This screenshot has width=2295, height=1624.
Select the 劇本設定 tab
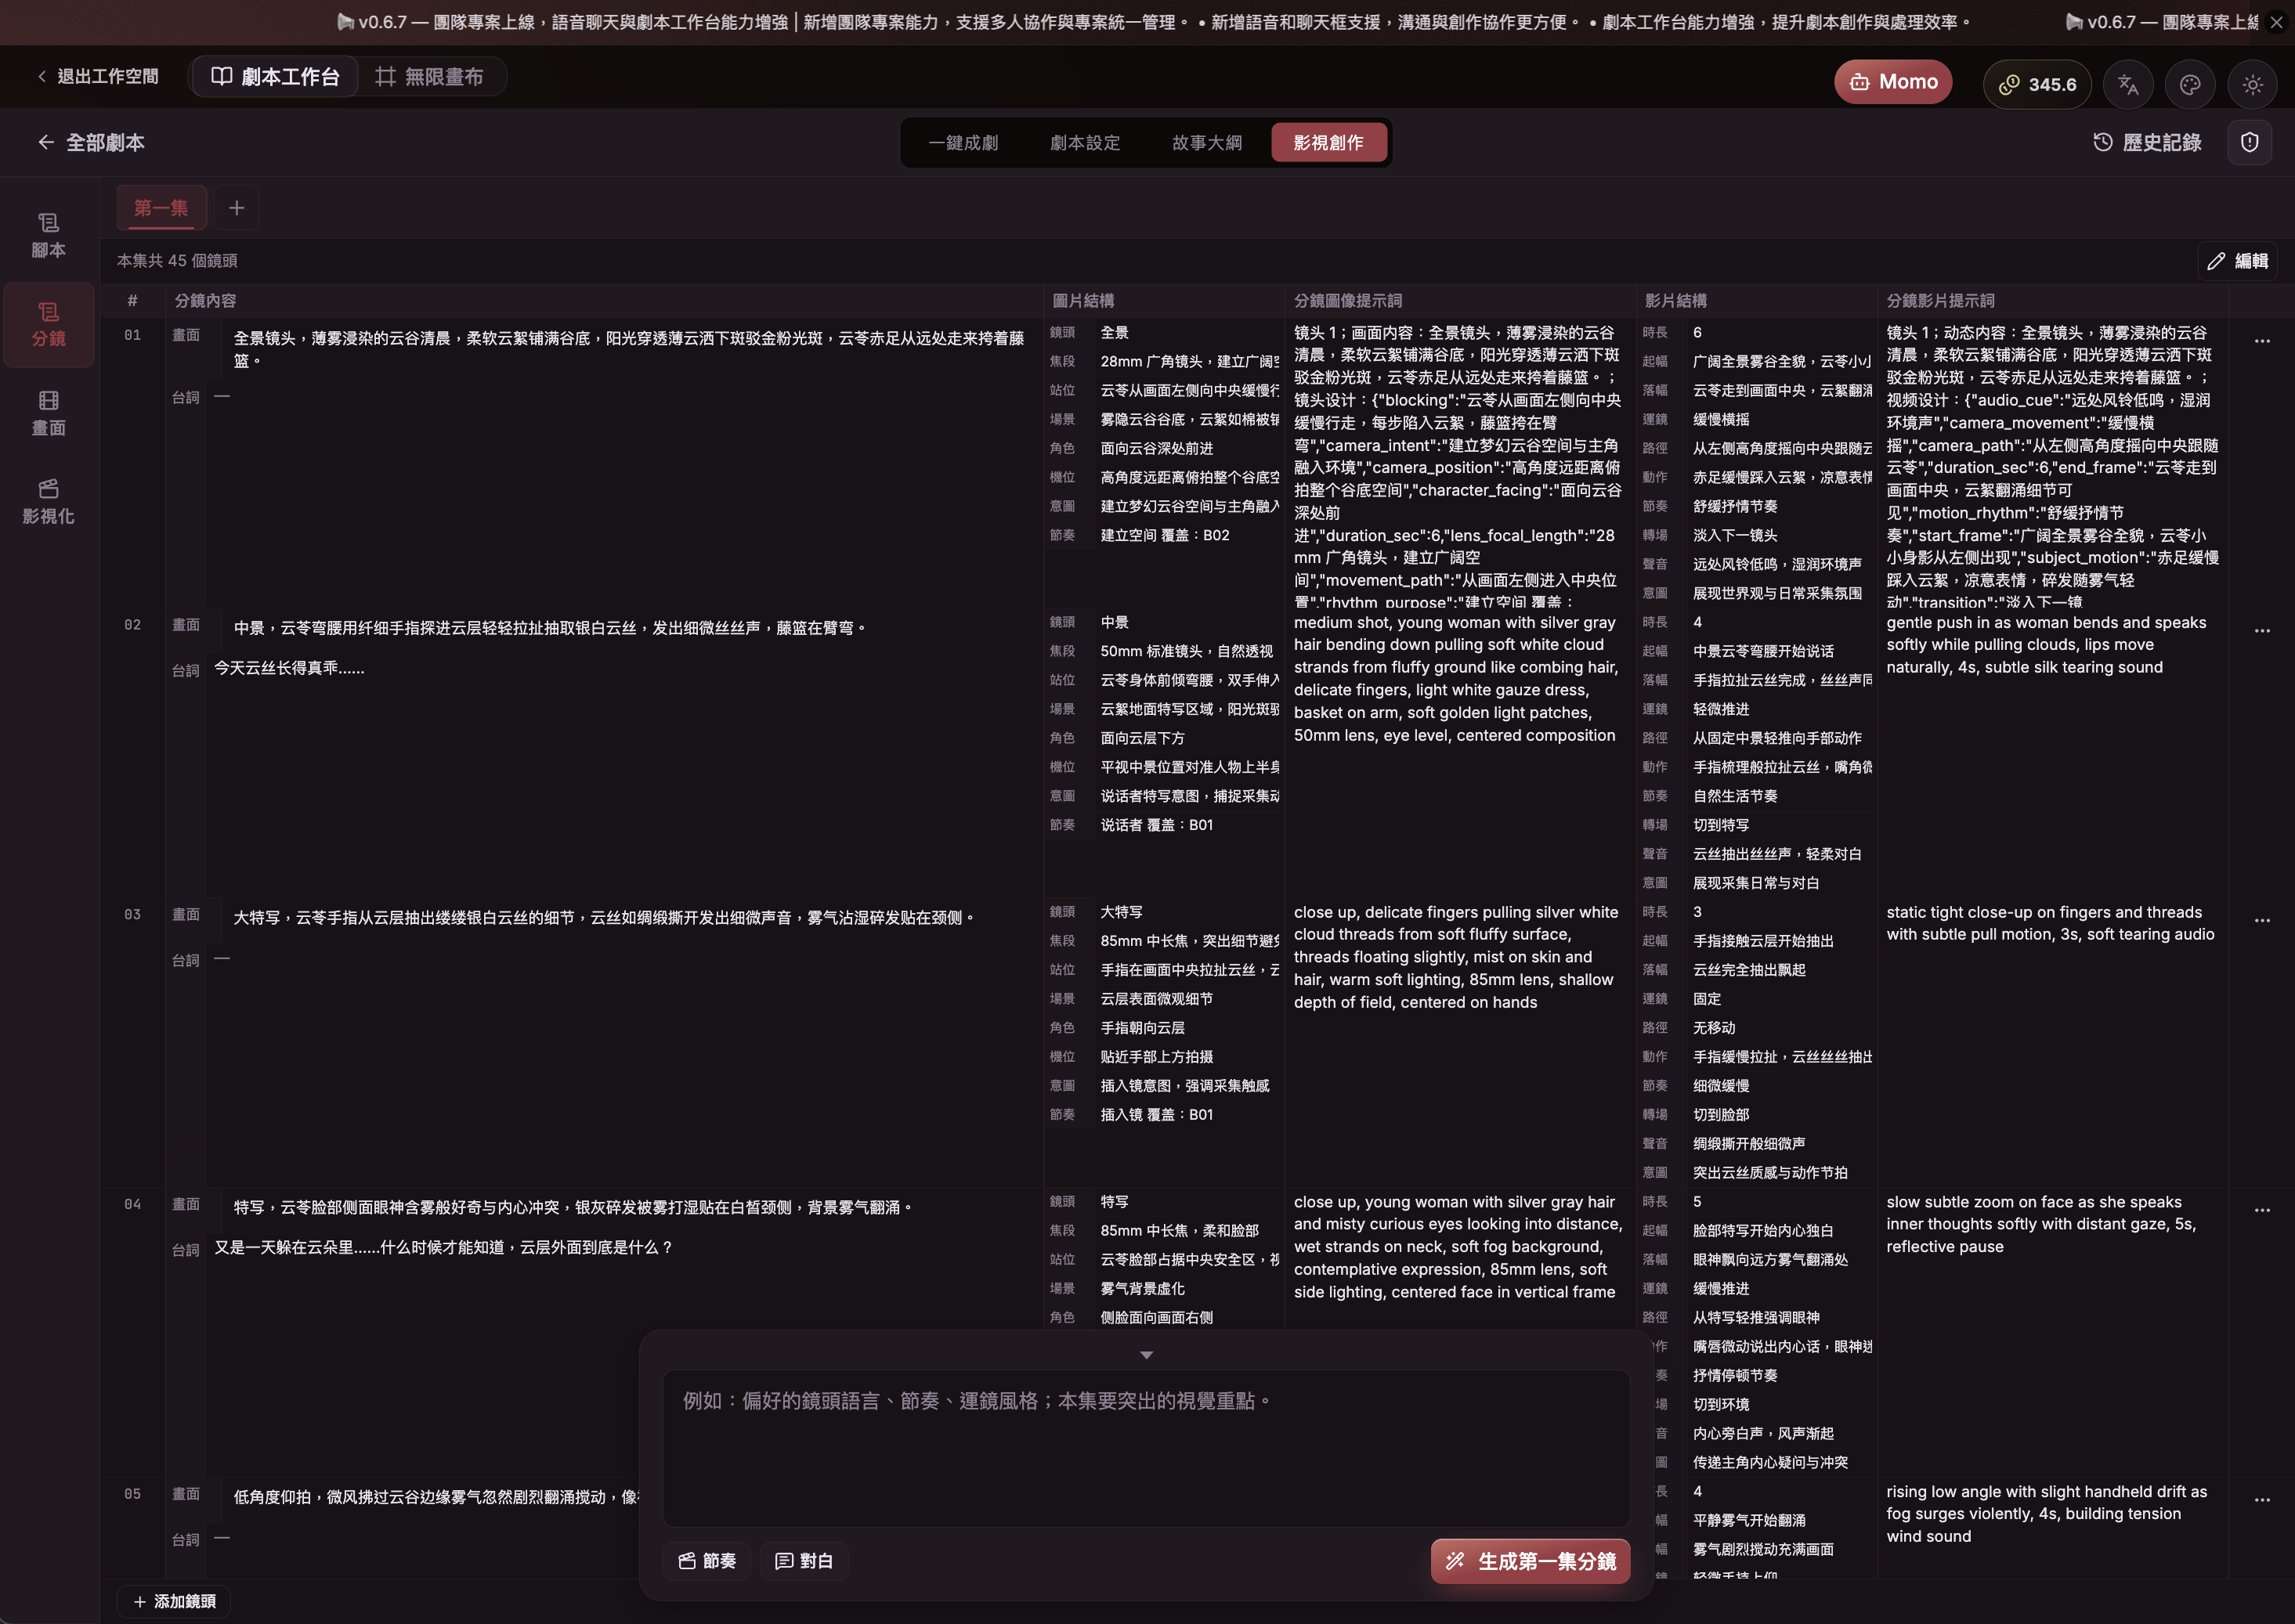pos(1085,143)
